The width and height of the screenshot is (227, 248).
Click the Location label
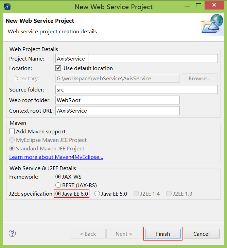point(20,68)
